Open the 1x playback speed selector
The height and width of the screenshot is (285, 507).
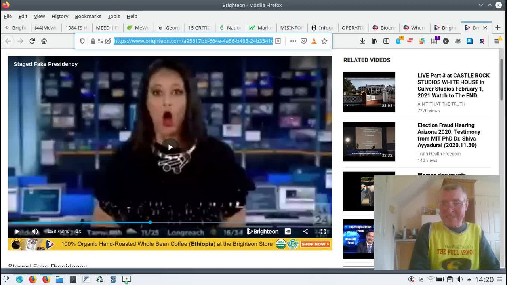click(78, 232)
